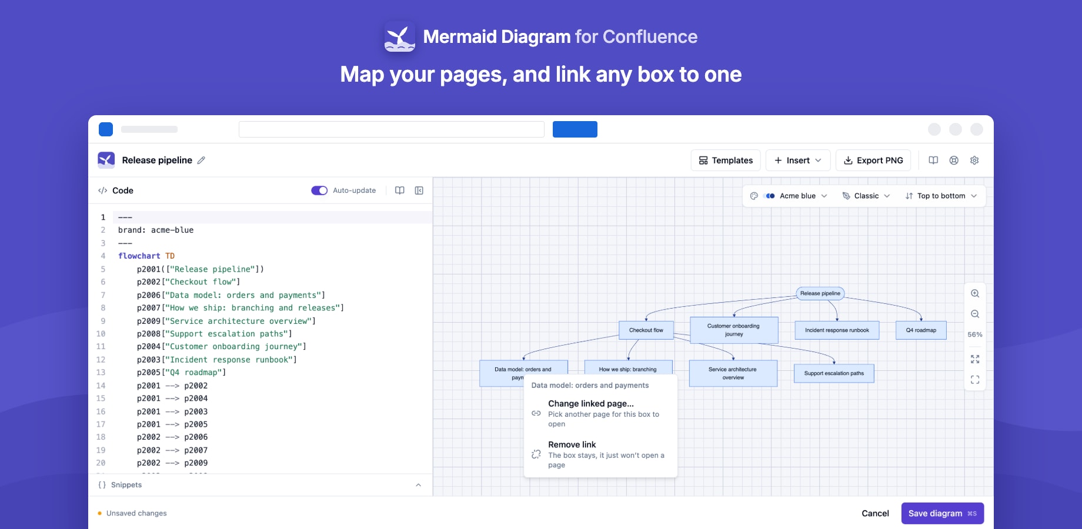Open the Insert dropdown

pyautogui.click(x=798, y=160)
